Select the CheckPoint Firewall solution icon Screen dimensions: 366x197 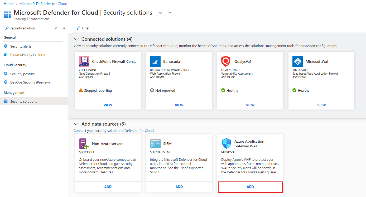click(84, 61)
